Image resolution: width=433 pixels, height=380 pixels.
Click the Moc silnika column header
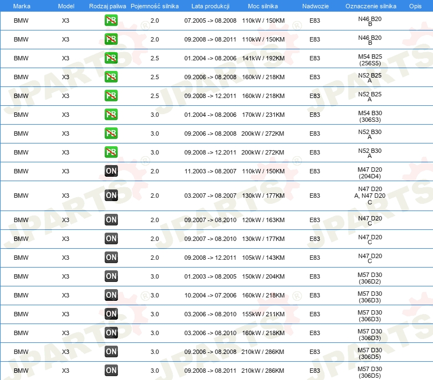[x=263, y=6]
